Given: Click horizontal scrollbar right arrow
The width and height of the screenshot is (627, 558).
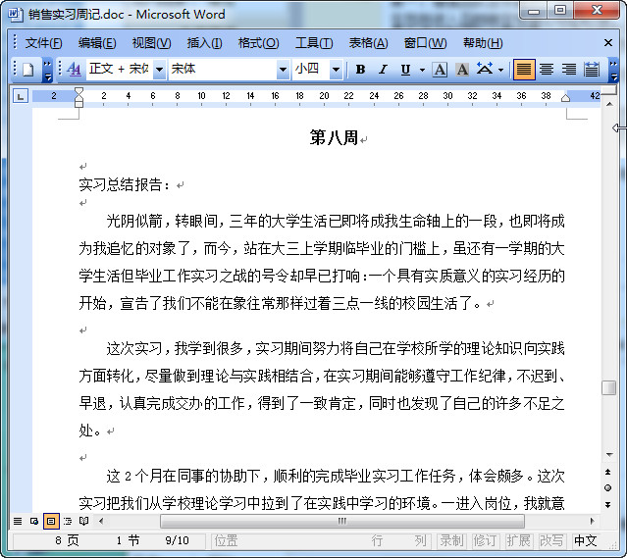Looking at the screenshot, I should pyautogui.click(x=593, y=521).
